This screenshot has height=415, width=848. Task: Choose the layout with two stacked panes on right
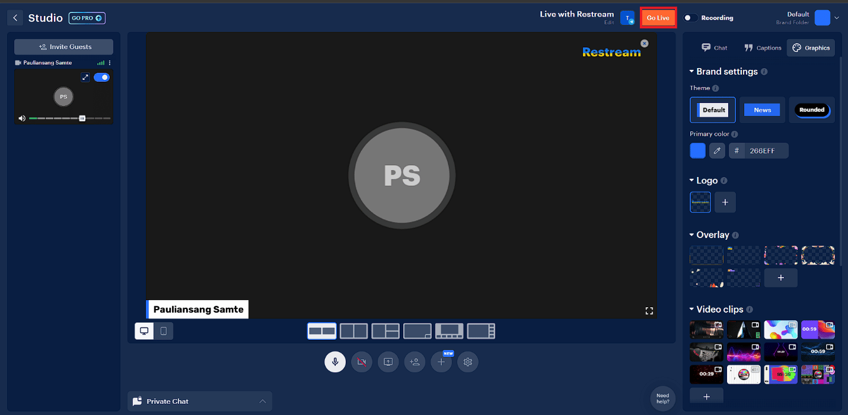pos(385,331)
